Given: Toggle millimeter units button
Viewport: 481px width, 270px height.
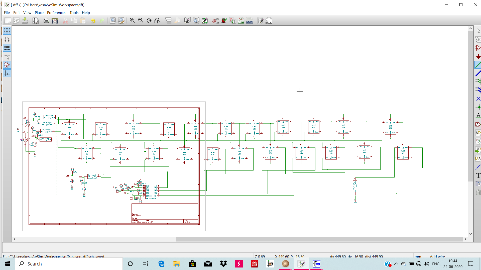Looking at the screenshot, I should click(7, 48).
